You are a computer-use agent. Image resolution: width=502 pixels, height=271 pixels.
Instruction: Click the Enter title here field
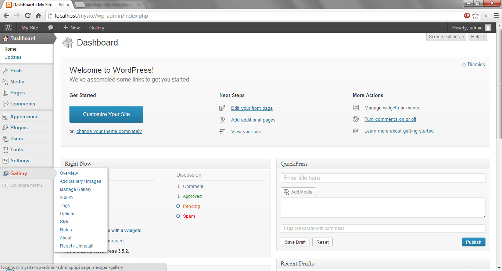point(383,178)
